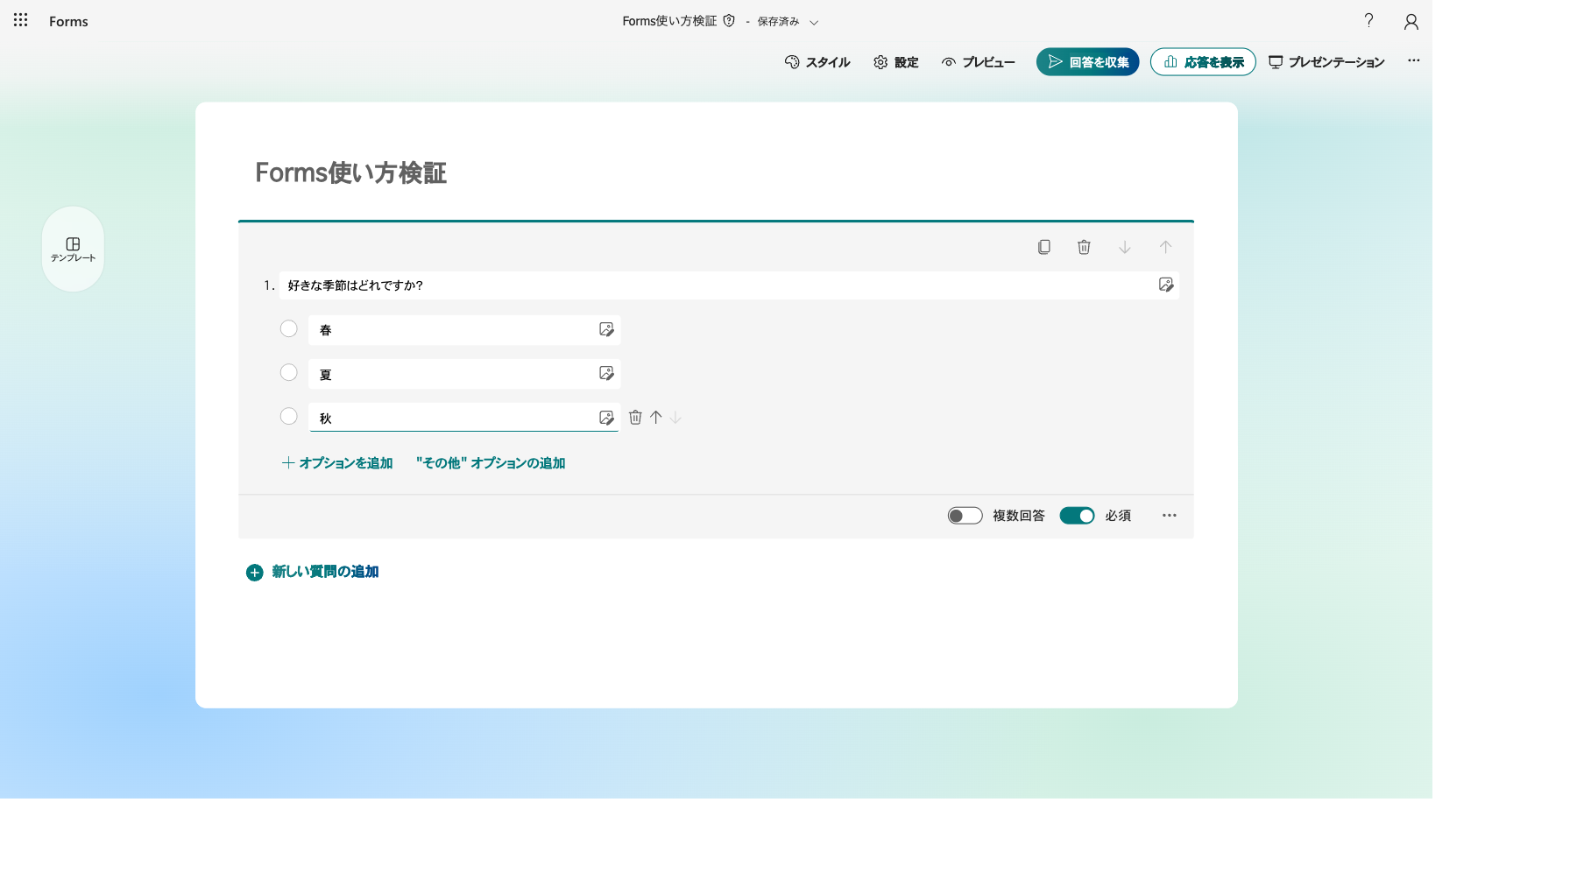Open the help question mark icon
The height and width of the screenshot is (887, 1591).
point(1368,20)
